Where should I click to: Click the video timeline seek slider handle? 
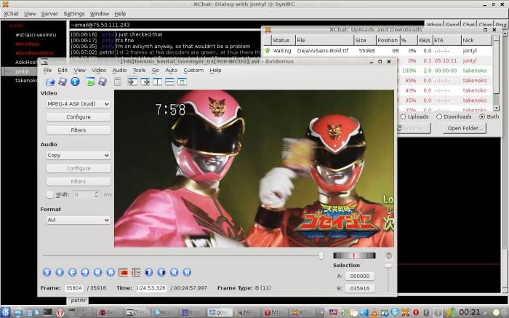coord(321,256)
